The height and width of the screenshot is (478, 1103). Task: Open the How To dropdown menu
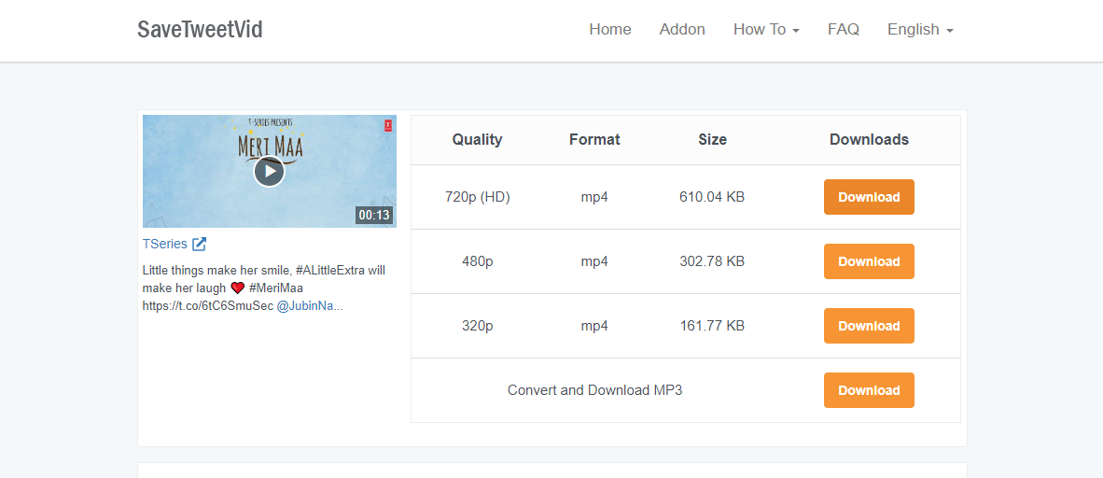[x=766, y=30]
